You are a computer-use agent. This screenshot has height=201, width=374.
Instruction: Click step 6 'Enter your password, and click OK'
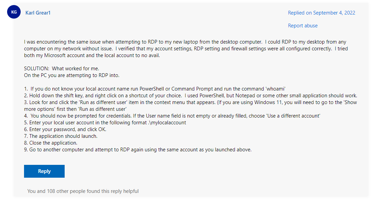tap(65, 129)
